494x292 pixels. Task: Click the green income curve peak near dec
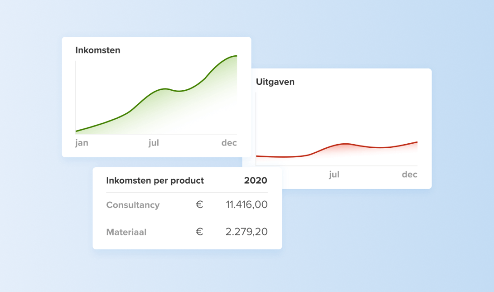click(x=234, y=56)
